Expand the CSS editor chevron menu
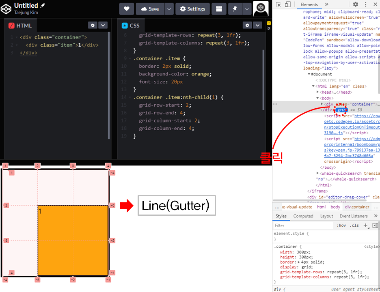380x292 pixels. point(258,25)
